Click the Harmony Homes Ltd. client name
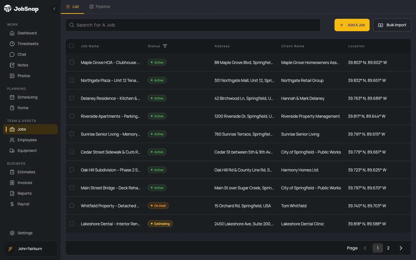The height and width of the screenshot is (260, 416). 300,170
